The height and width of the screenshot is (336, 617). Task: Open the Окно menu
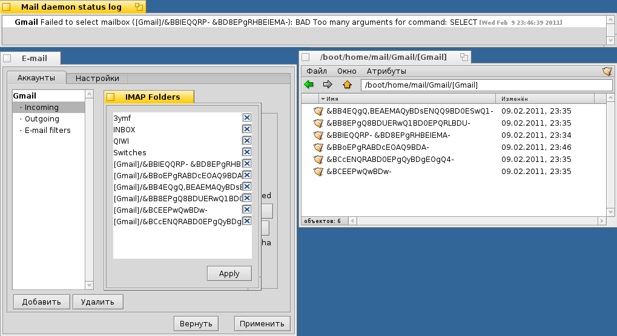coord(347,71)
